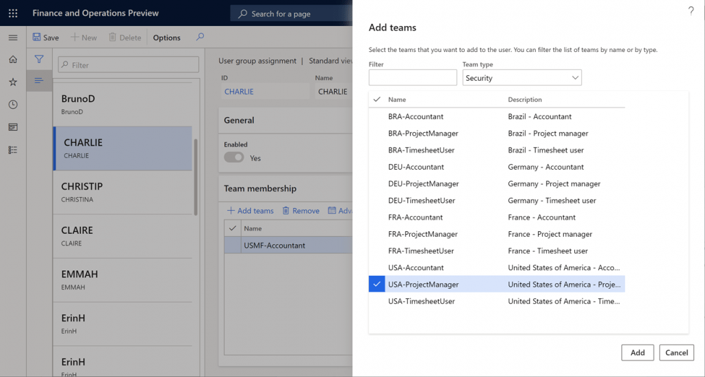Click the Save disk icon
The image size is (705, 377).
pyautogui.click(x=37, y=38)
